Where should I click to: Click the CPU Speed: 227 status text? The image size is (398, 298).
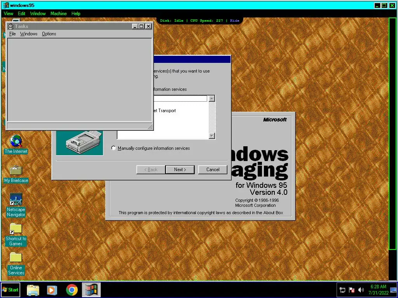207,21
